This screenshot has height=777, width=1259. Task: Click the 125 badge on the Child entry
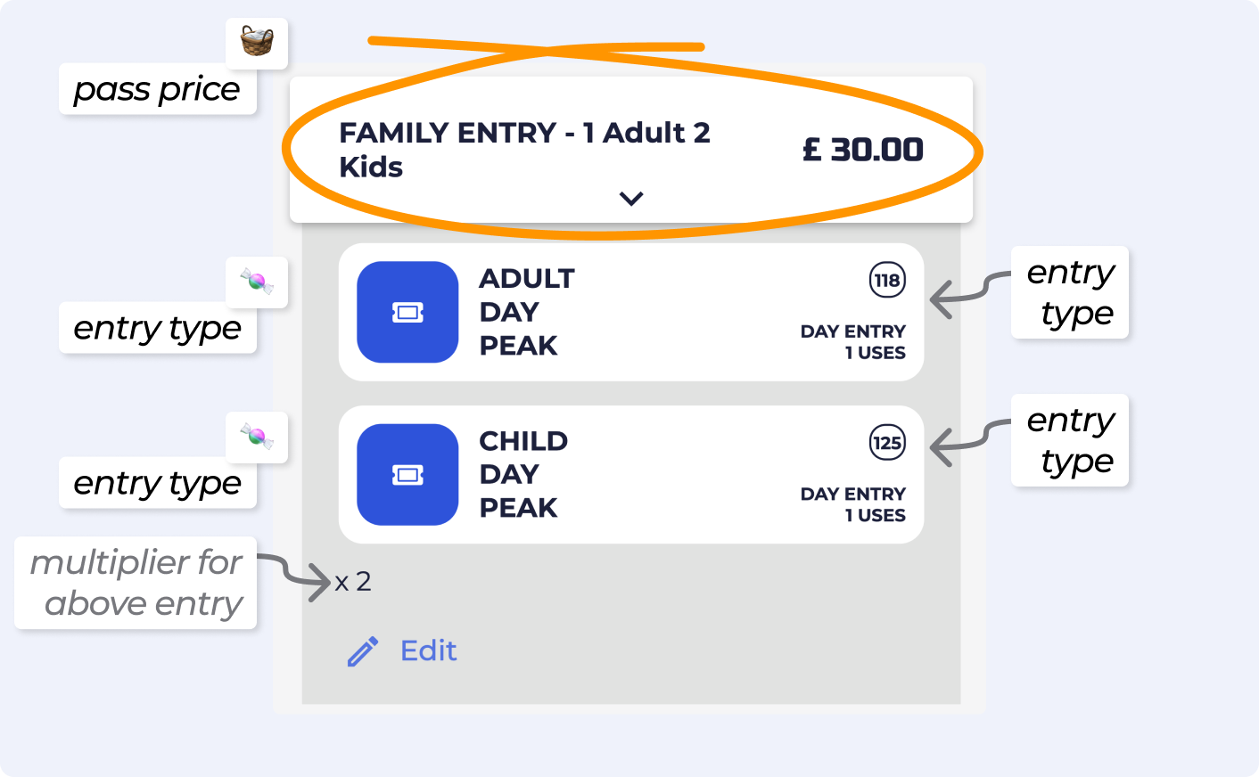pyautogui.click(x=887, y=443)
